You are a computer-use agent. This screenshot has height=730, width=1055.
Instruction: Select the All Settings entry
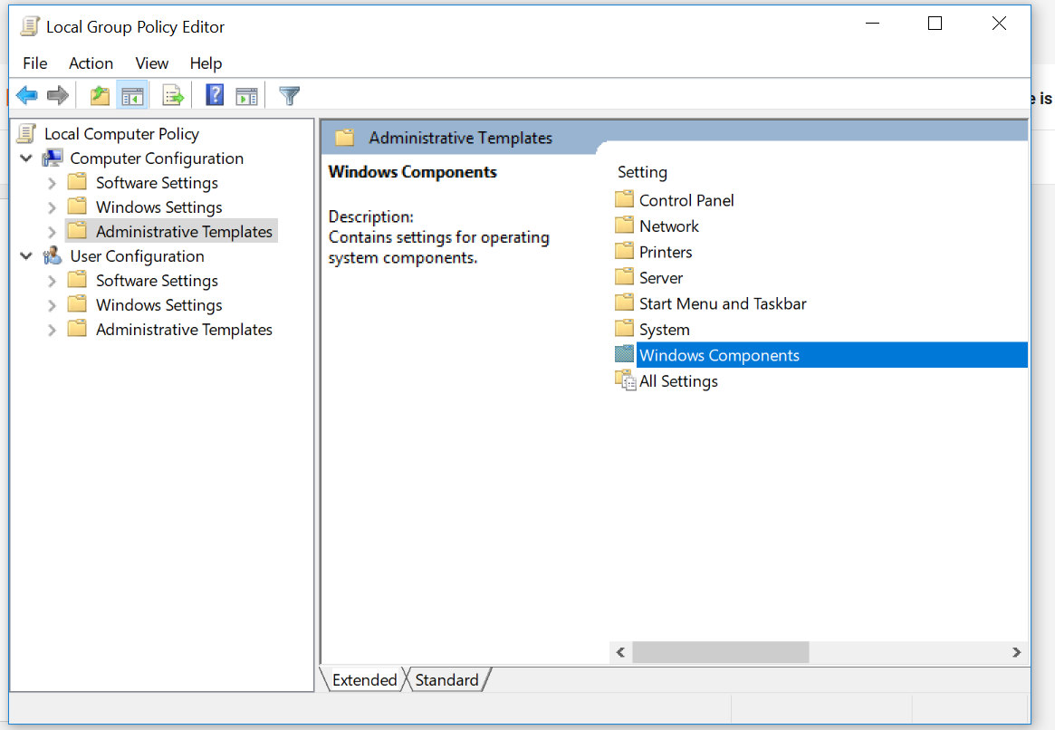click(x=678, y=381)
